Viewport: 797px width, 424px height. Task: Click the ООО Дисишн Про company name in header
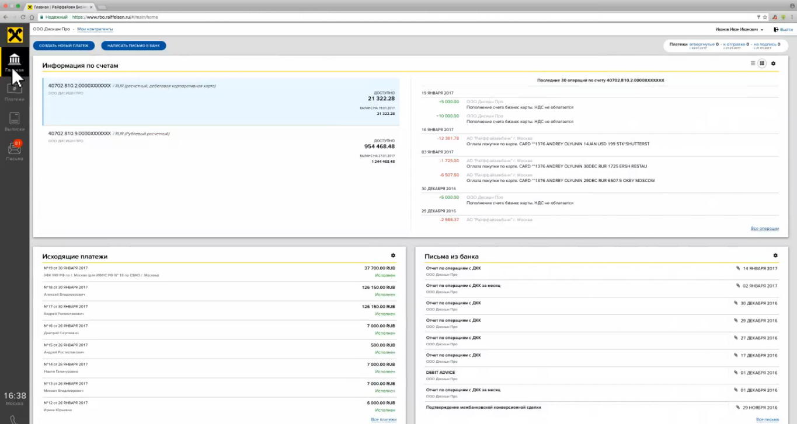click(51, 29)
